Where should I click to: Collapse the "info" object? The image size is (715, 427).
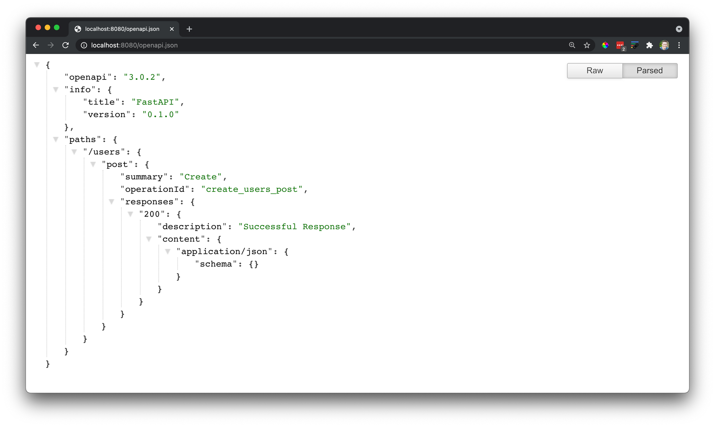tap(56, 89)
